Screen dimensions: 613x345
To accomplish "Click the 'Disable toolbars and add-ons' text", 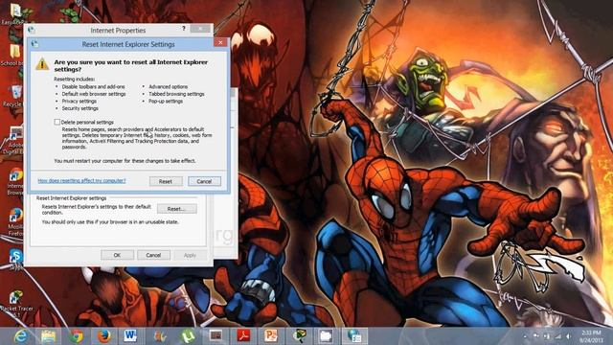I will point(94,87).
